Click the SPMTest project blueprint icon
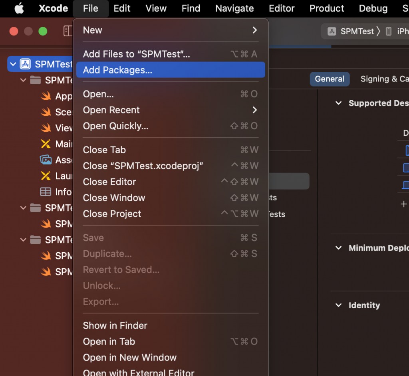 25,64
